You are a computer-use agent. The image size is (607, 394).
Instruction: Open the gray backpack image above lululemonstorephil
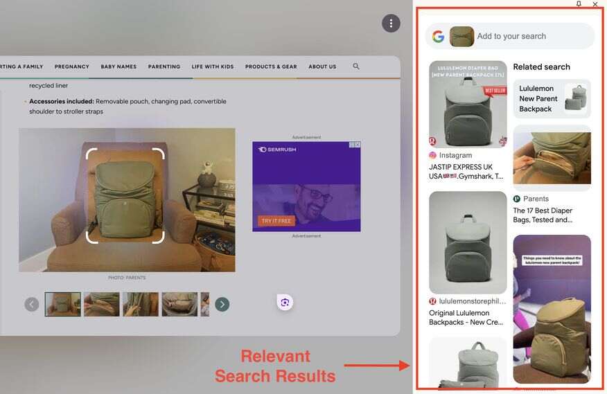pos(468,242)
